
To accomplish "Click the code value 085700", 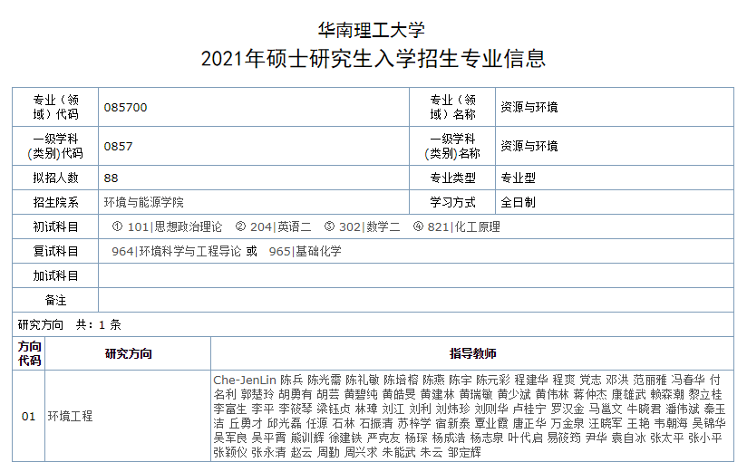I will (x=125, y=107).
